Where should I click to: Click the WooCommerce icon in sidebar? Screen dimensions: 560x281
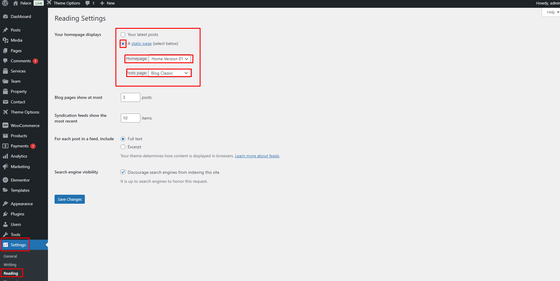[5, 126]
